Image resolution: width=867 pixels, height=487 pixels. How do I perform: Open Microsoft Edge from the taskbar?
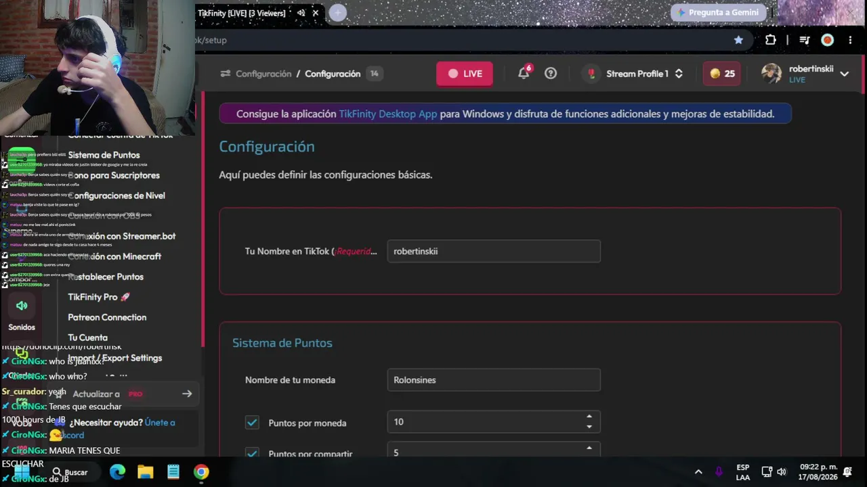[x=118, y=472]
